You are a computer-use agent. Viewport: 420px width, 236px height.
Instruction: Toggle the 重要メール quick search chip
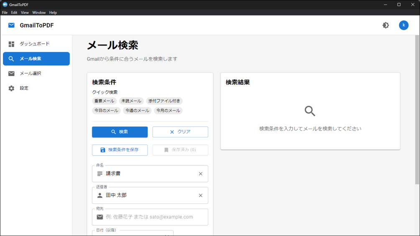(104, 101)
